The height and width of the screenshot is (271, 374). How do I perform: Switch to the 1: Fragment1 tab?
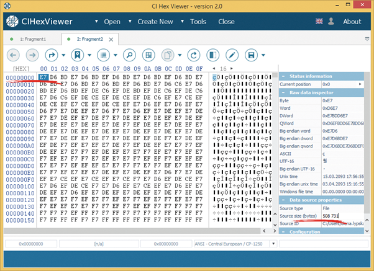[34, 39]
